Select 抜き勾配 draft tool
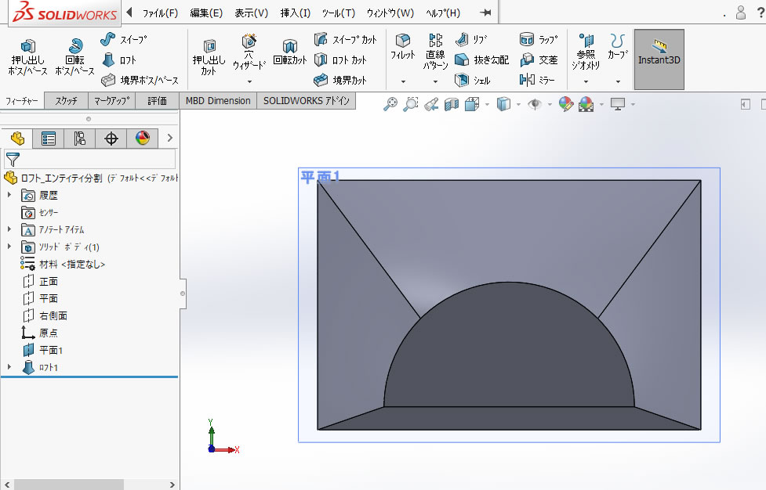This screenshot has width=766, height=490. coord(481,60)
